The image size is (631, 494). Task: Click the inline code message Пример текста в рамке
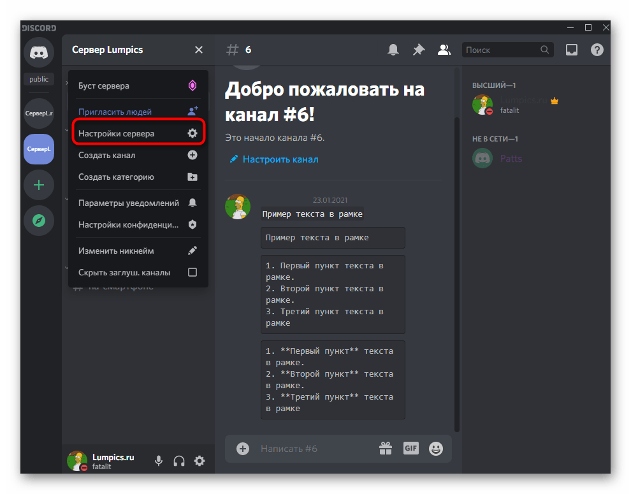tap(312, 214)
